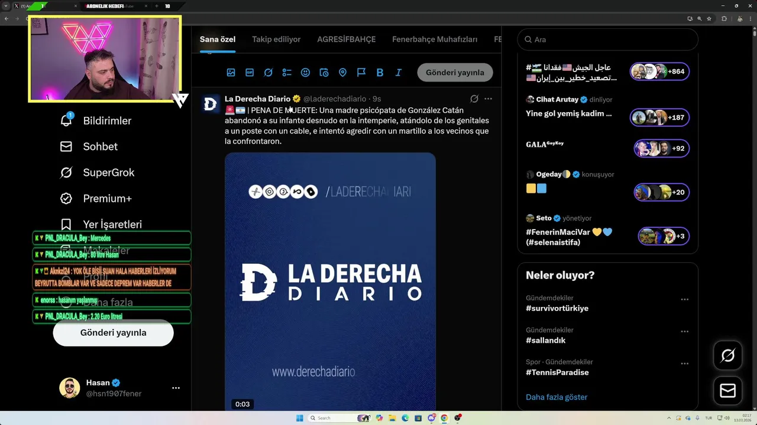Tag a location on the post
The width and height of the screenshot is (757, 425).
point(342,73)
